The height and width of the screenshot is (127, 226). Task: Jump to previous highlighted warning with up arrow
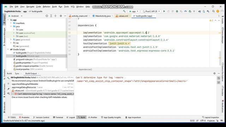215,20
